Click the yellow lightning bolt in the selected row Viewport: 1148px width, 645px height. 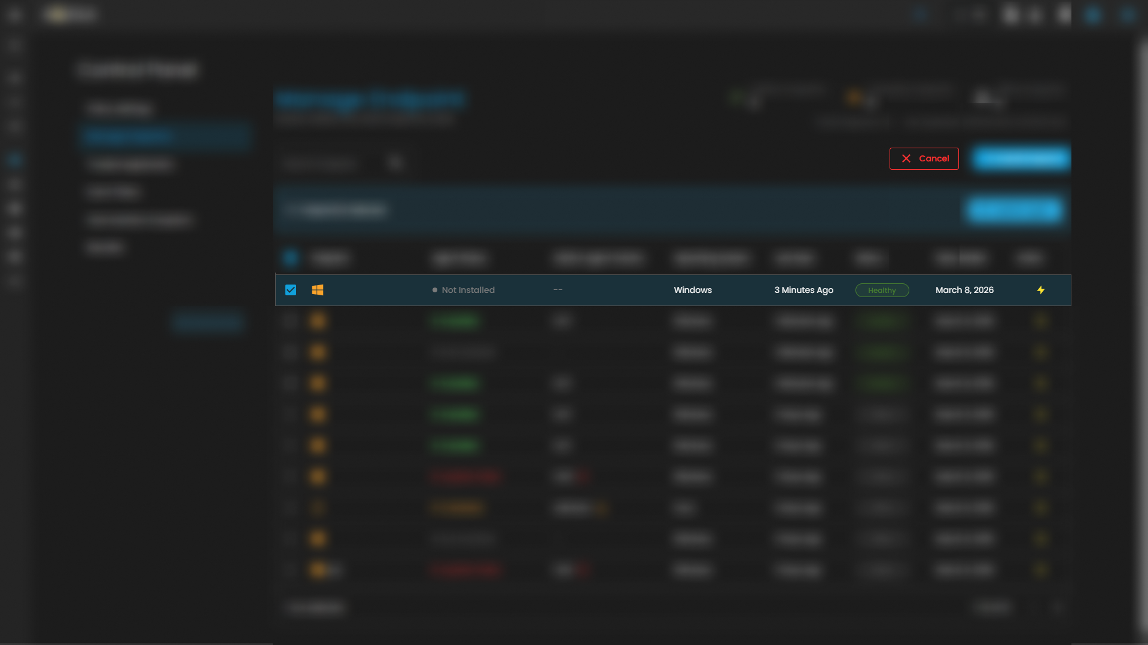pyautogui.click(x=1041, y=290)
